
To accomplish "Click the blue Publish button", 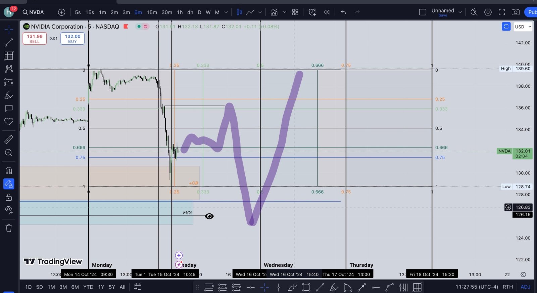I will 531,12.
